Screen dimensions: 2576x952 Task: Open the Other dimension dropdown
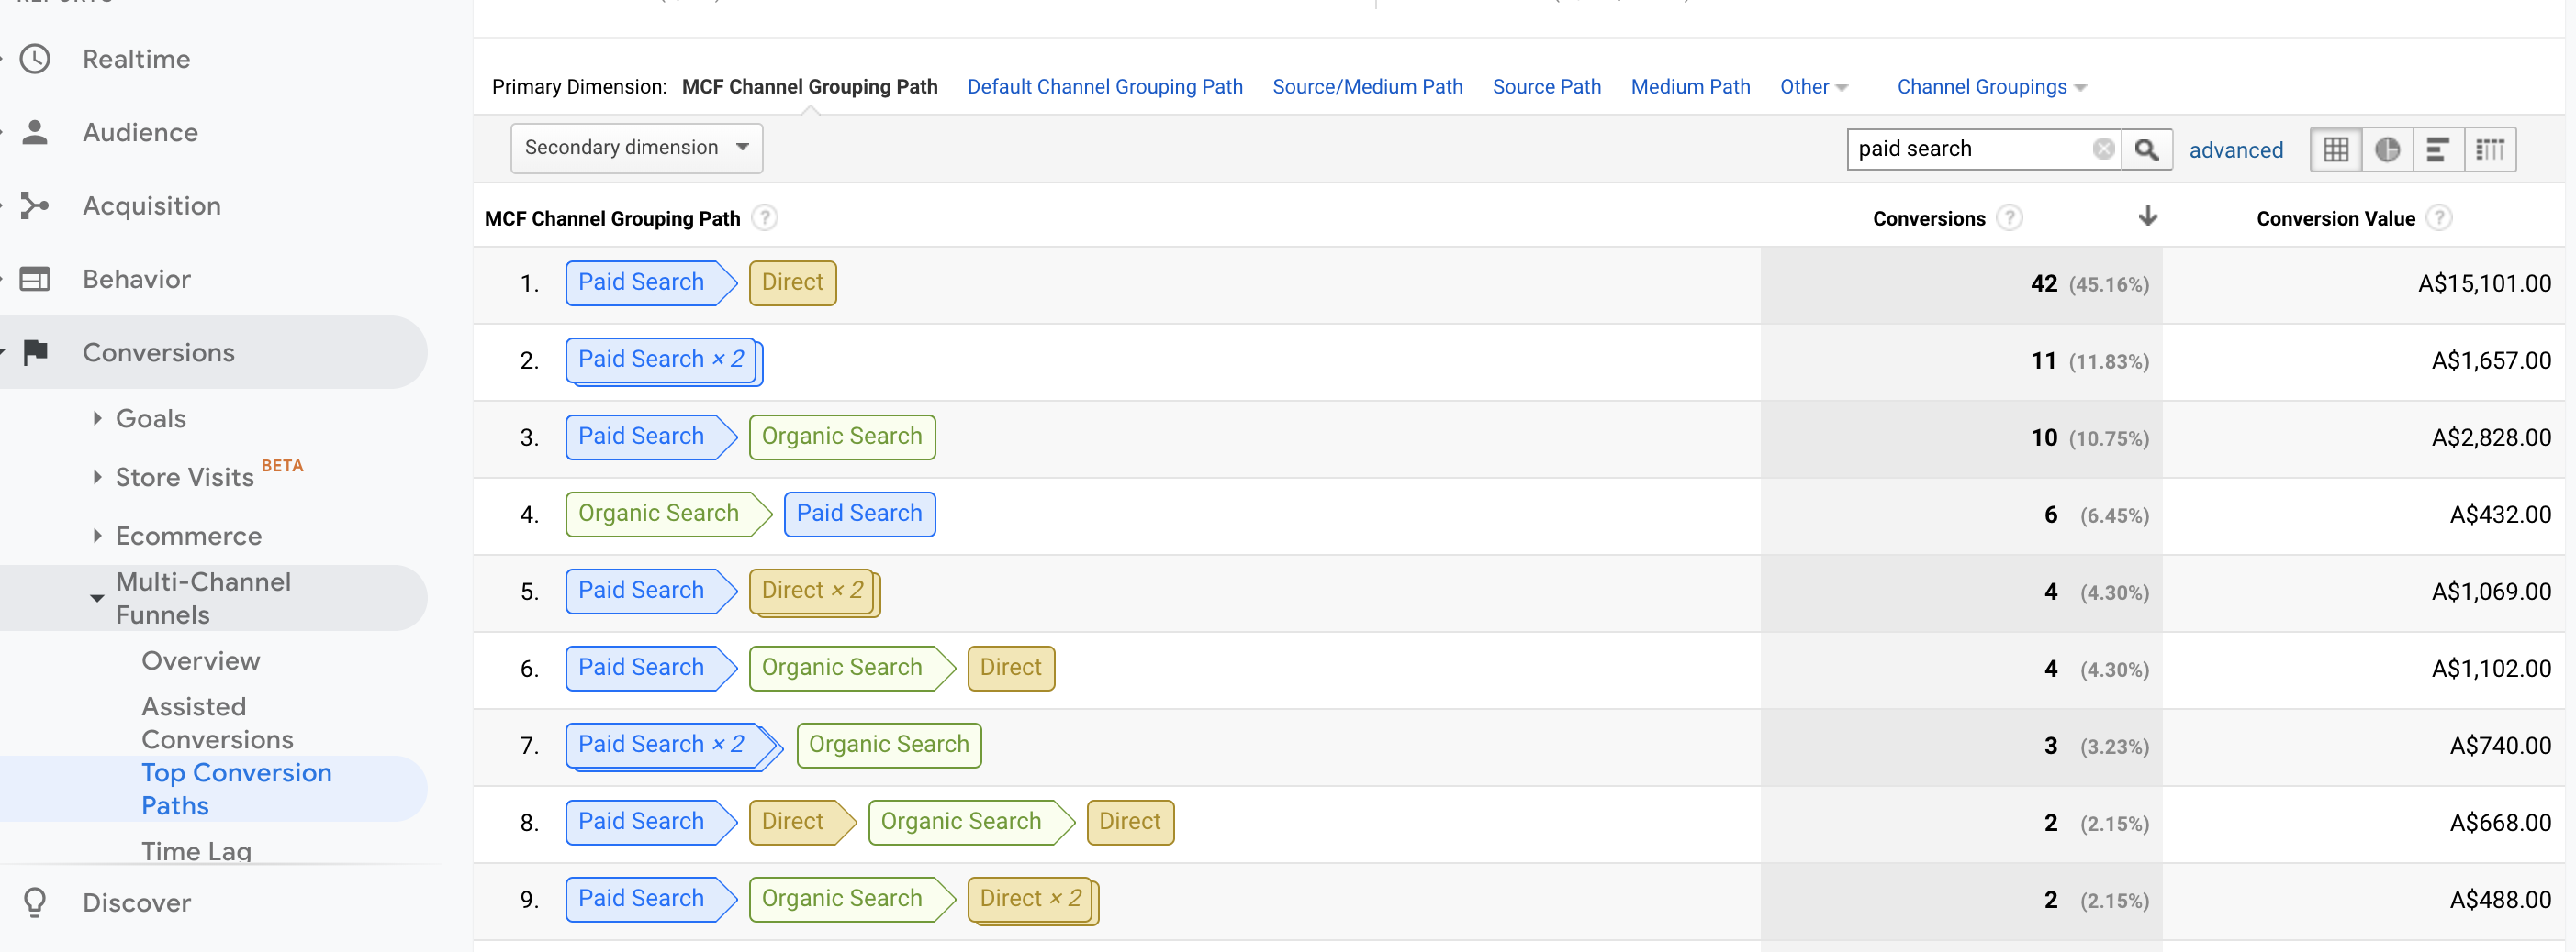point(1813,87)
